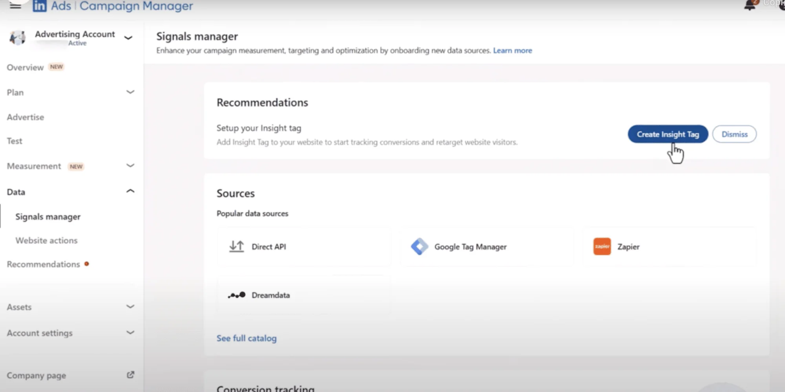The image size is (785, 392).
Task: Click Company page external link icon
Action: point(131,375)
